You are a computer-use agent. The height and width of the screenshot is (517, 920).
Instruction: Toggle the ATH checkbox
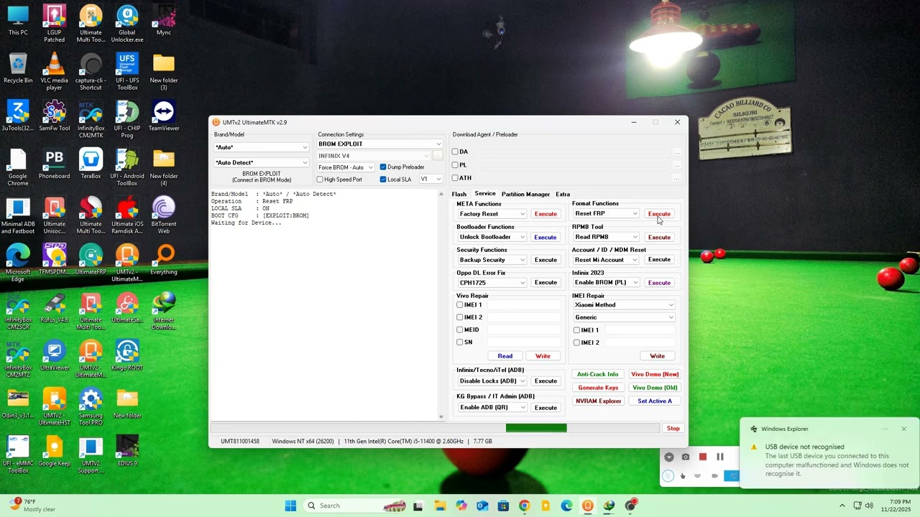tap(455, 177)
